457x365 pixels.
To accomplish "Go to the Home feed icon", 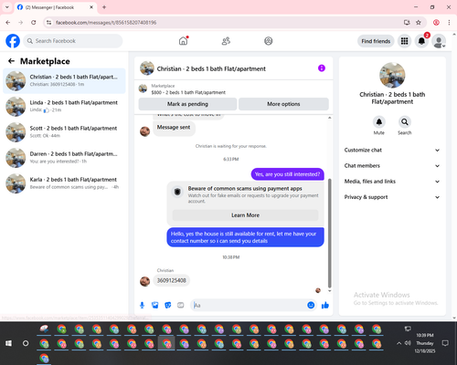I will [183, 41].
